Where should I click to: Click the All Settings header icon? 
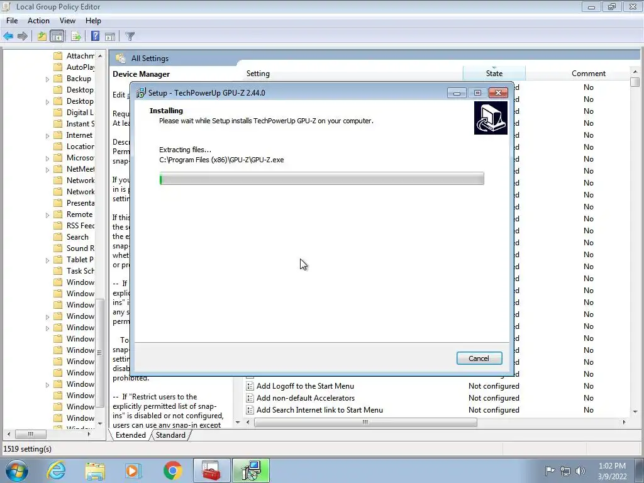coord(120,58)
